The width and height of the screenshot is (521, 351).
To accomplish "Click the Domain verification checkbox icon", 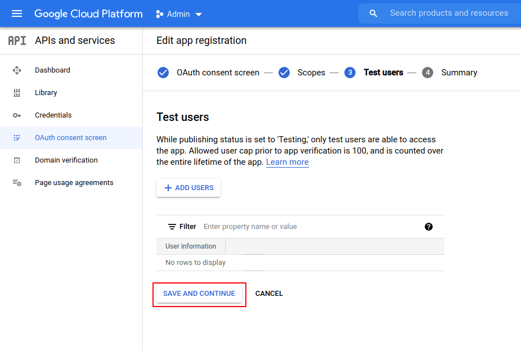I will pyautogui.click(x=17, y=160).
